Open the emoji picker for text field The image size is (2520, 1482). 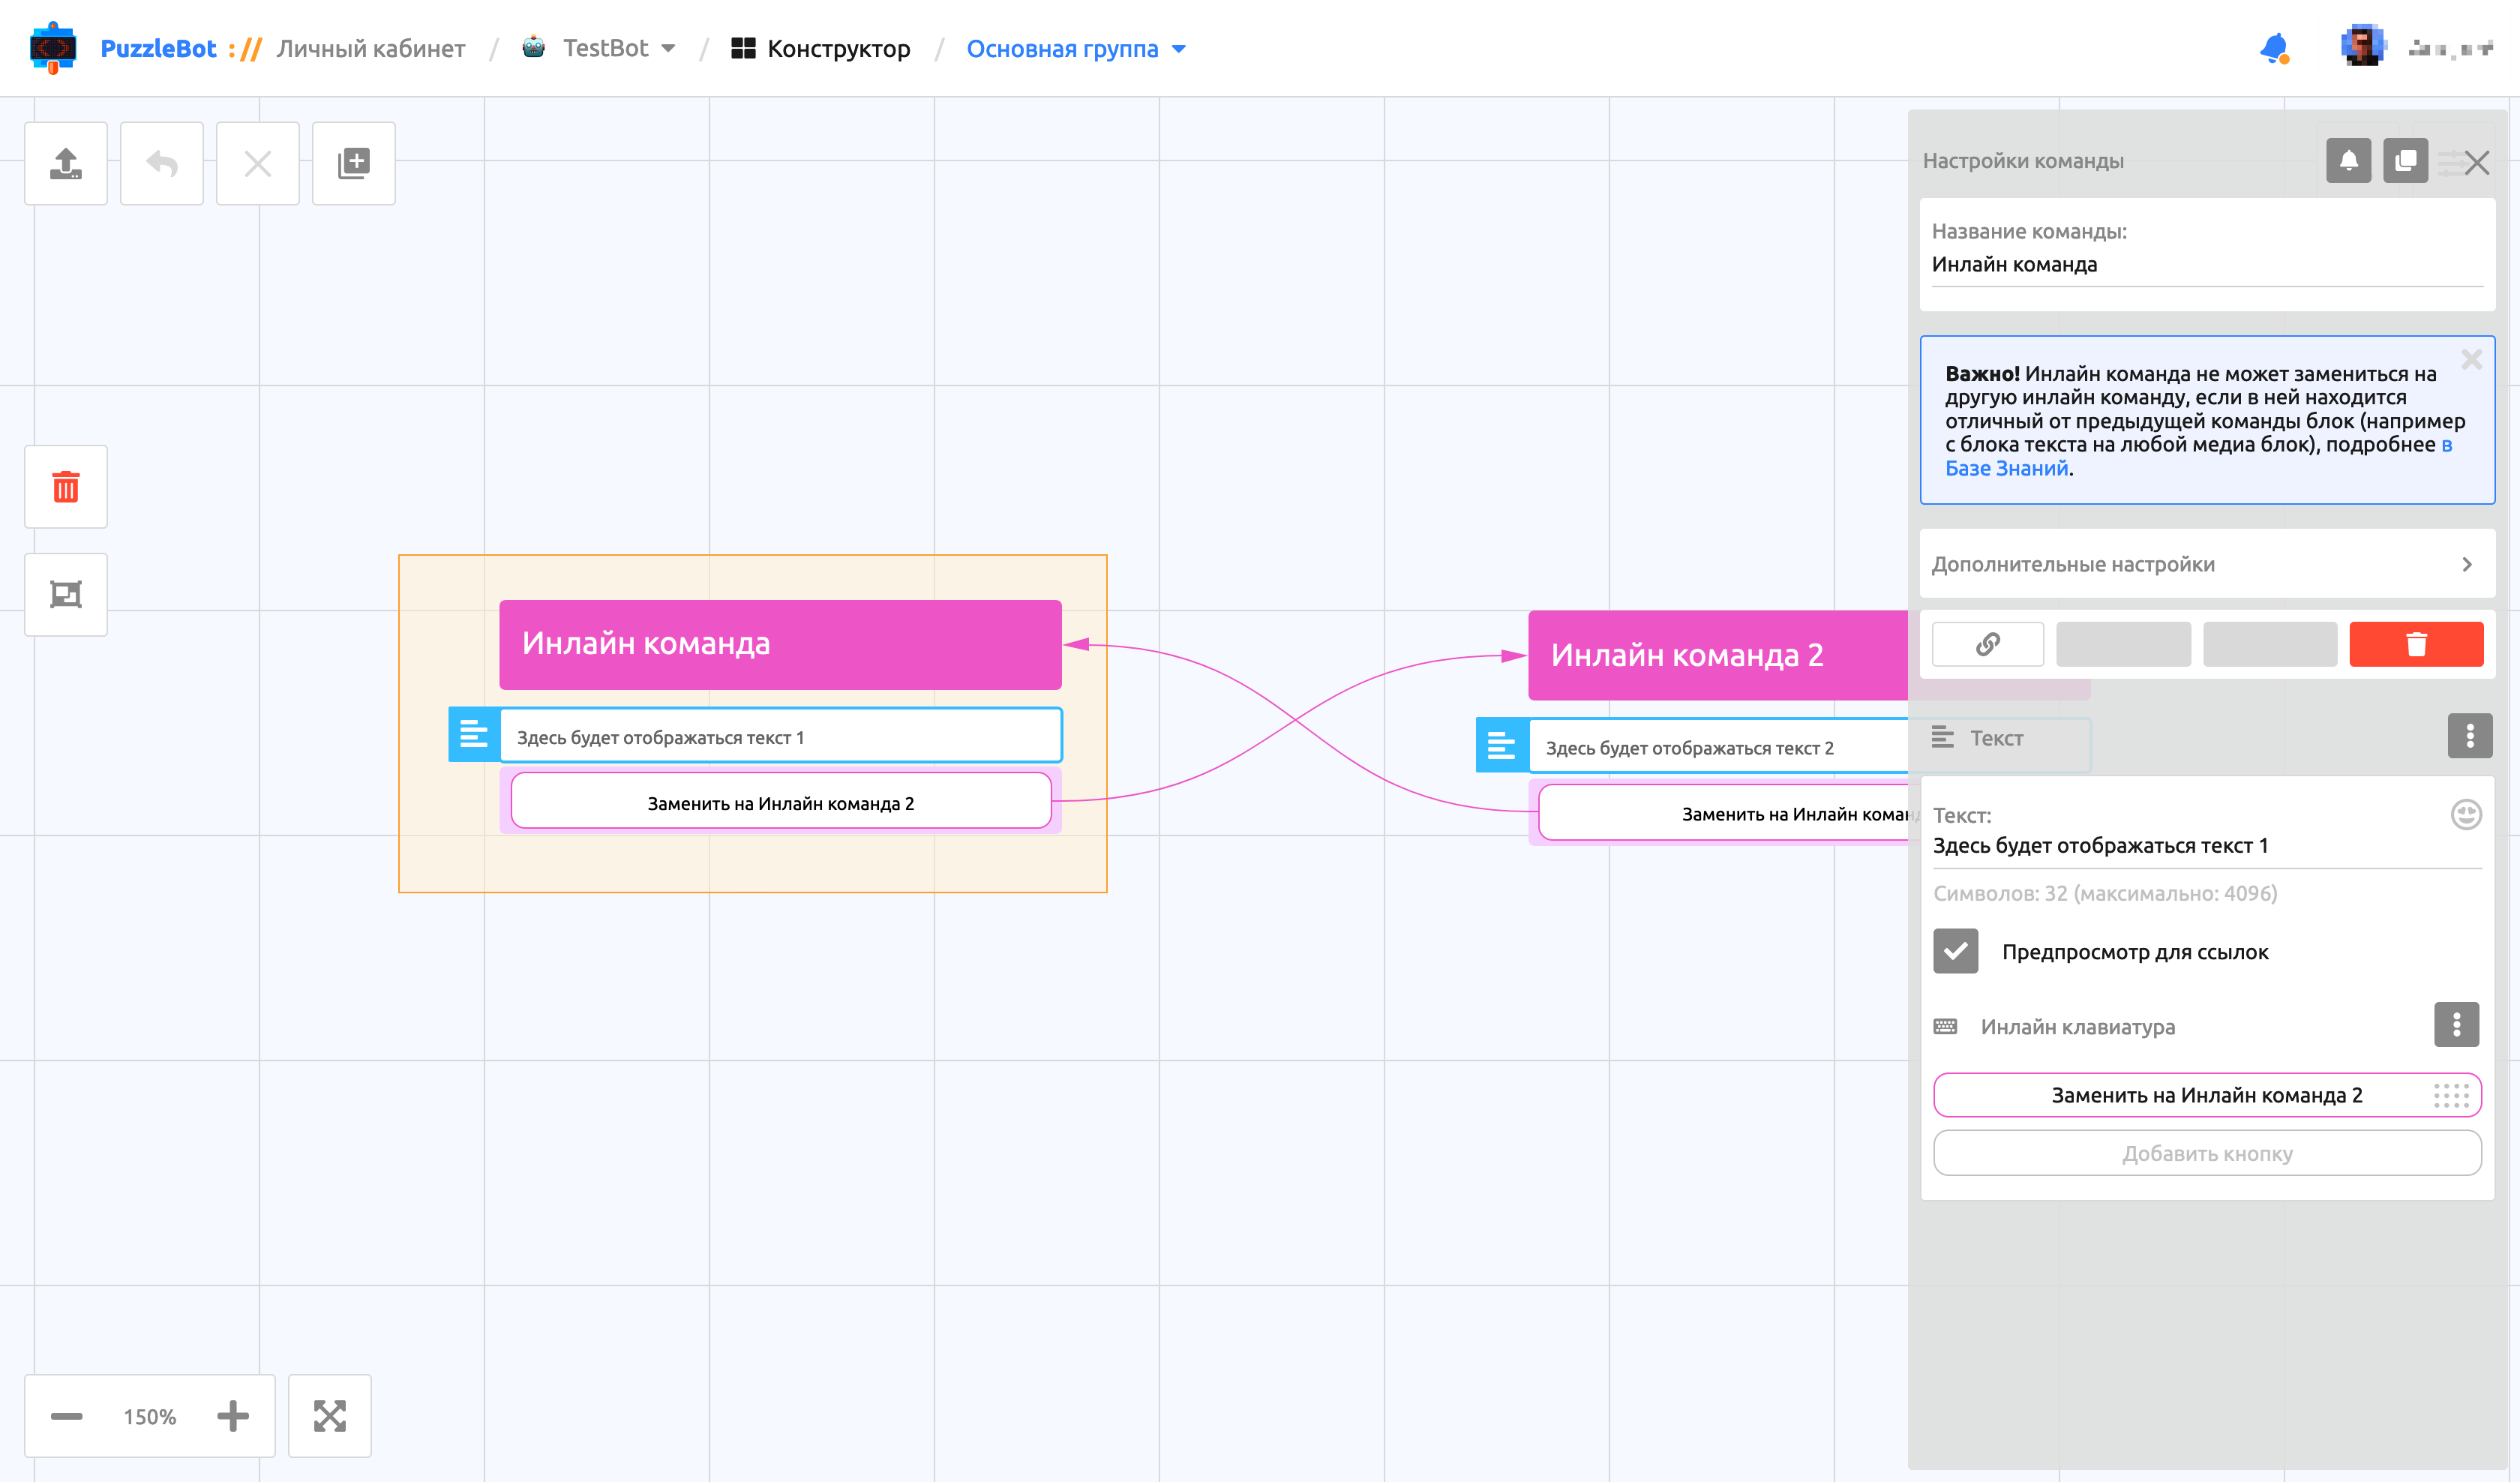(x=2466, y=815)
